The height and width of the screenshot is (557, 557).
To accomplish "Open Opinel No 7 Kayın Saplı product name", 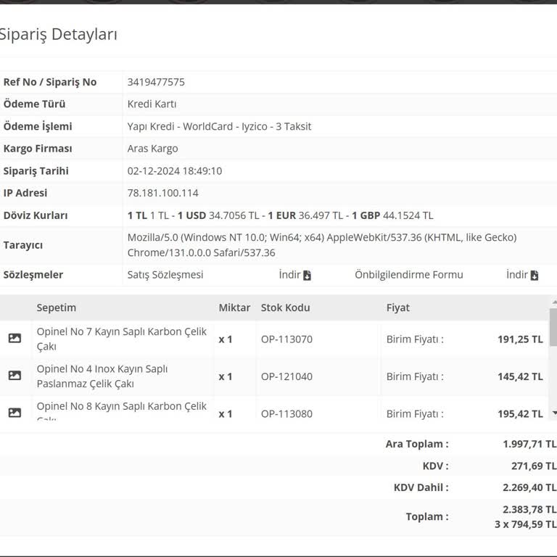I will point(121,339).
